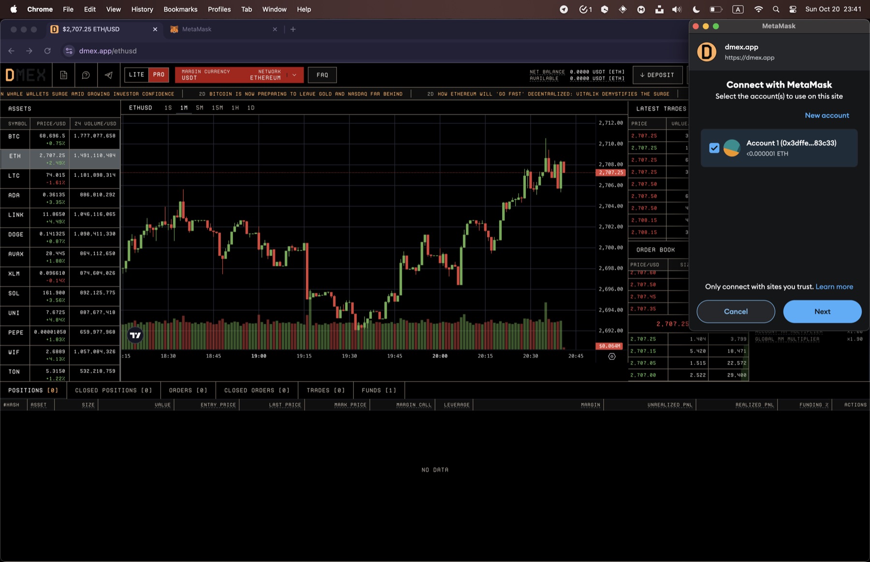Open Spotlight search in menu bar
The width and height of the screenshot is (870, 562).
tap(776, 9)
